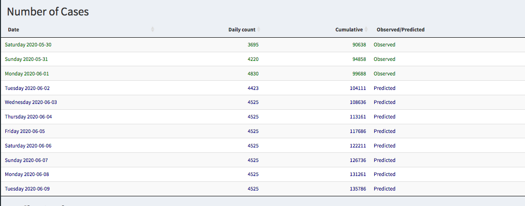Select the Wednesday 2020-06-03 date cell

[x=31, y=102]
